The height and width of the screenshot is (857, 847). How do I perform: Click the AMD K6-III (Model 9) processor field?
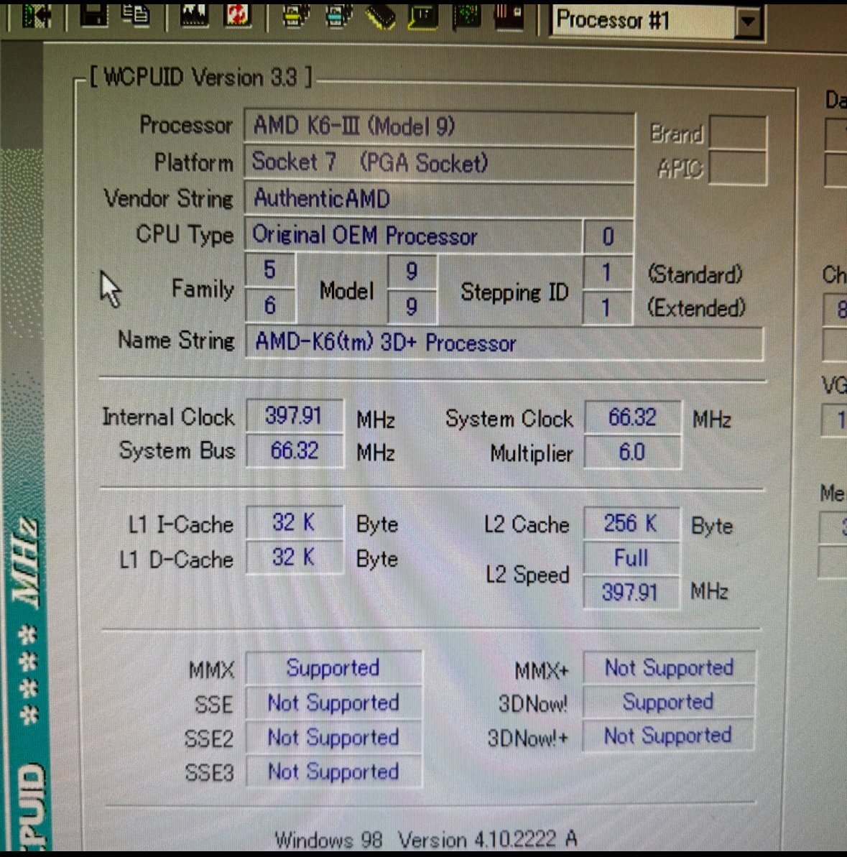(440, 127)
